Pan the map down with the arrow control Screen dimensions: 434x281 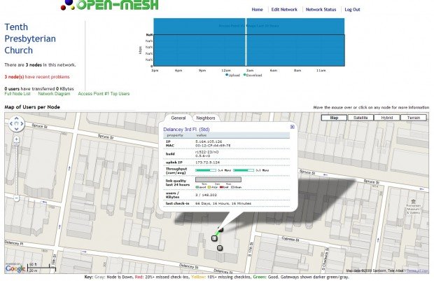point(16,129)
